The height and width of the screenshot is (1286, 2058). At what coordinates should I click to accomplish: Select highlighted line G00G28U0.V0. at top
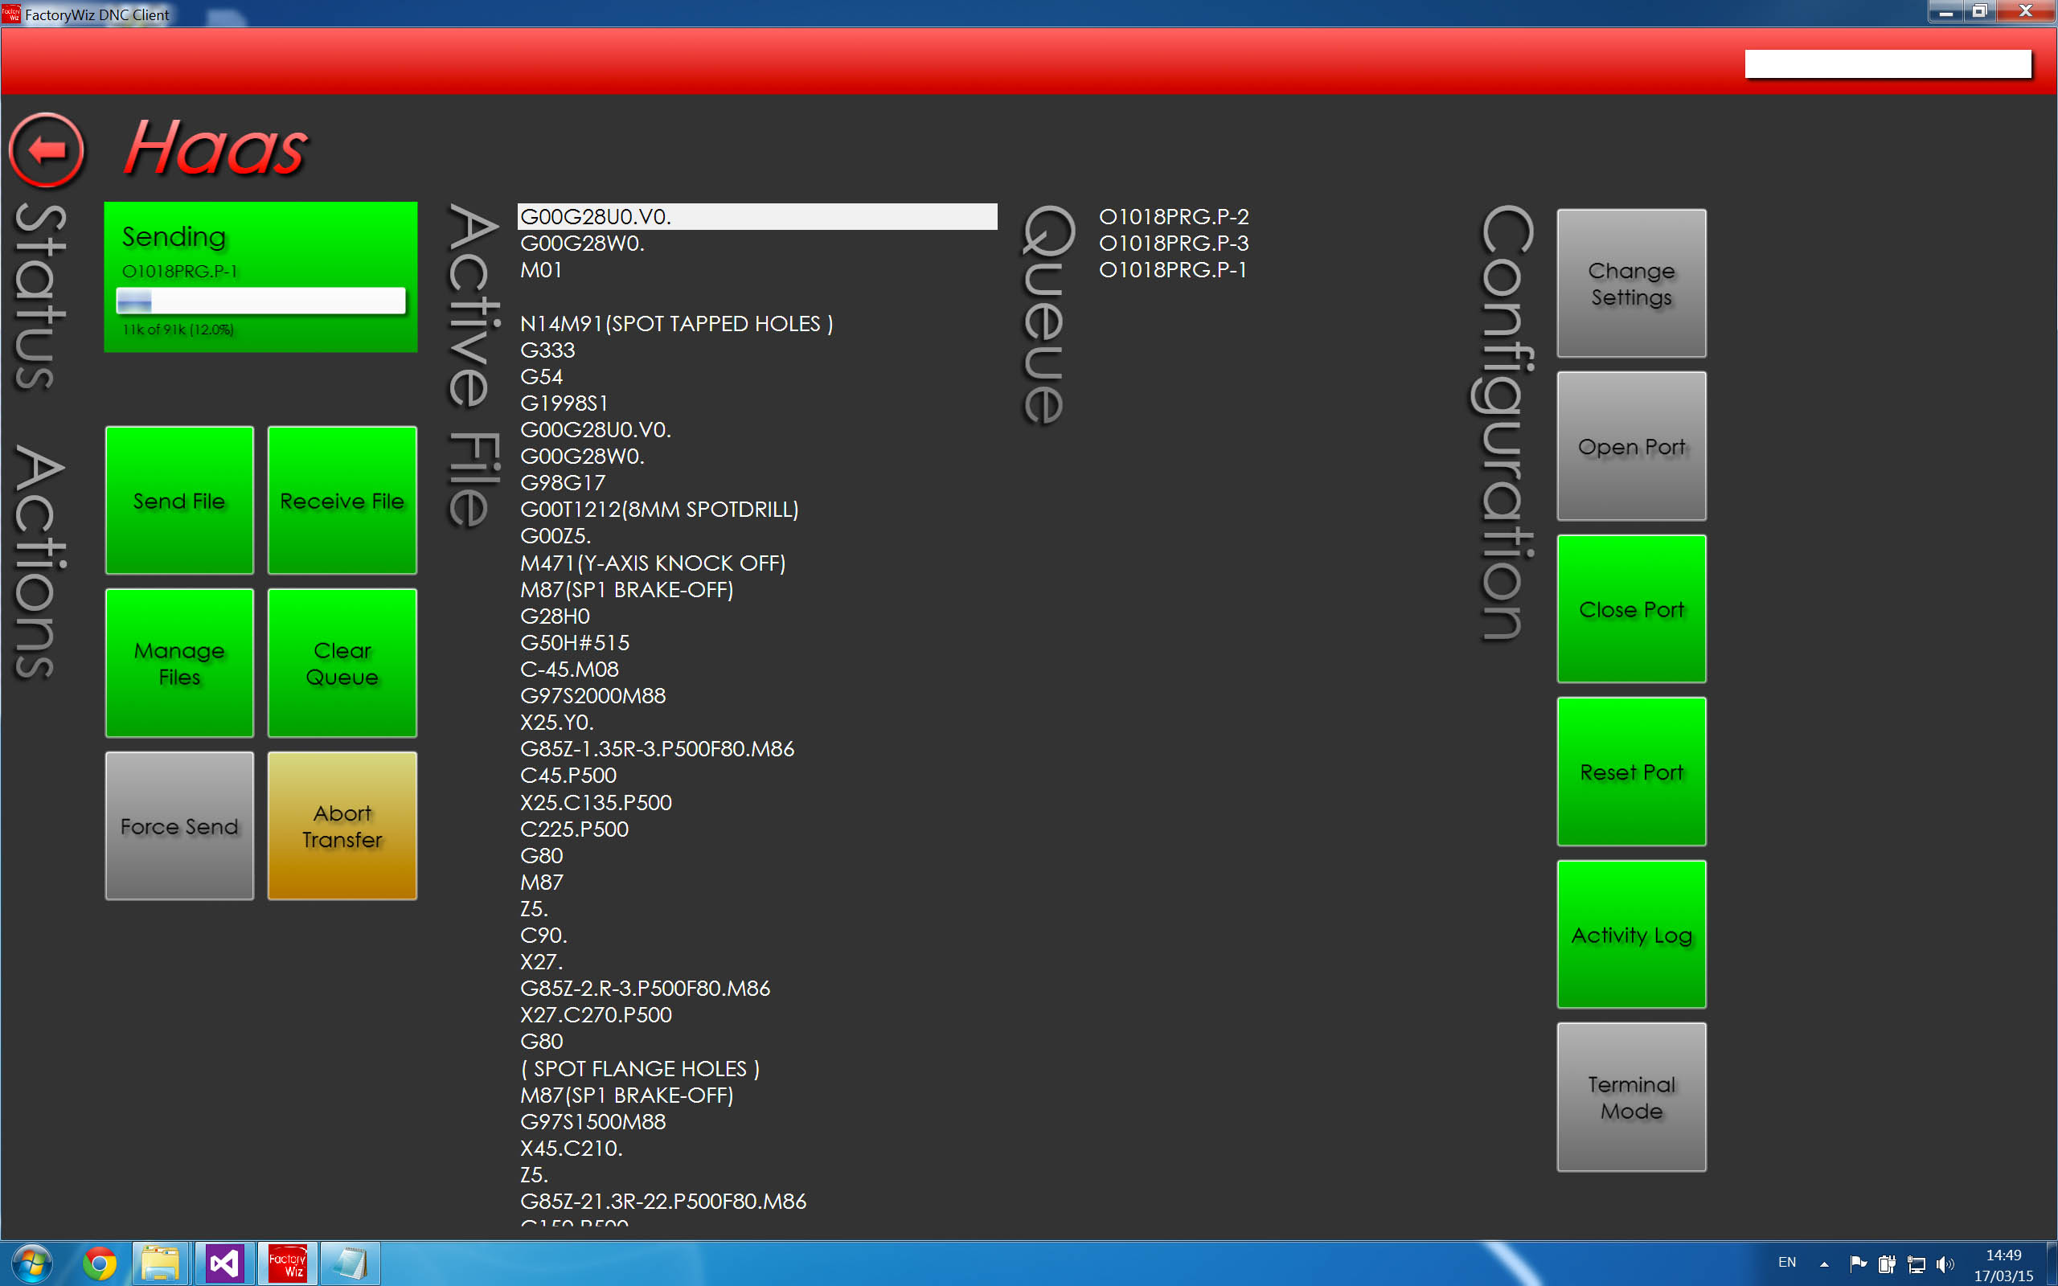click(756, 217)
